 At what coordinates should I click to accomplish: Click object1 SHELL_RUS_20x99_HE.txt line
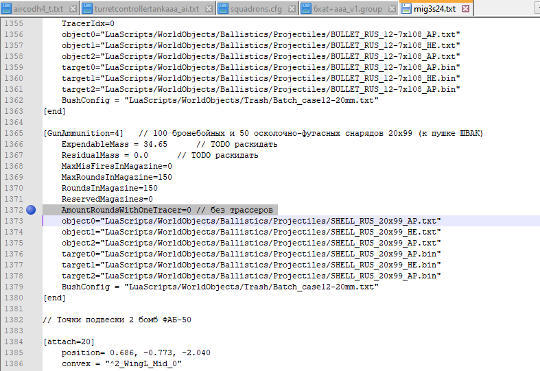tap(251, 232)
